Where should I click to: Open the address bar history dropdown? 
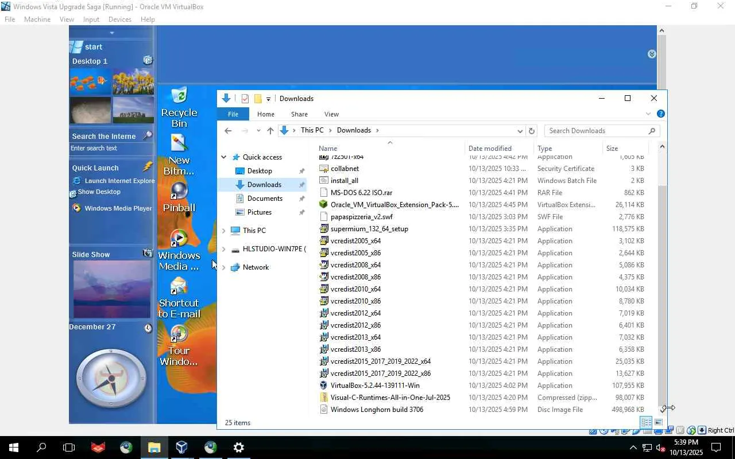click(520, 131)
